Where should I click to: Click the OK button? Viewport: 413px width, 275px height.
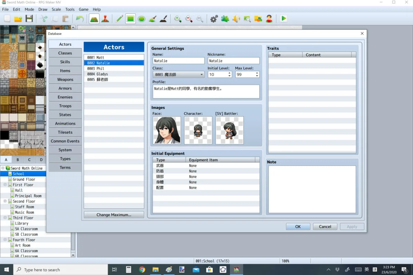pos(298,227)
